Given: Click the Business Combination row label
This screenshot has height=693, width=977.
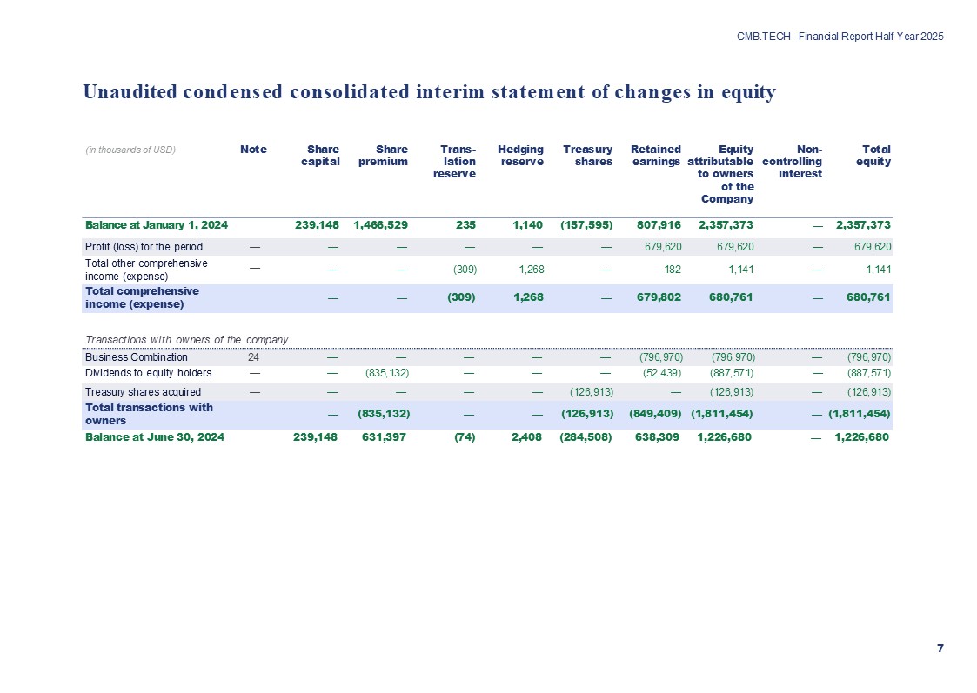Looking at the screenshot, I should [137, 356].
